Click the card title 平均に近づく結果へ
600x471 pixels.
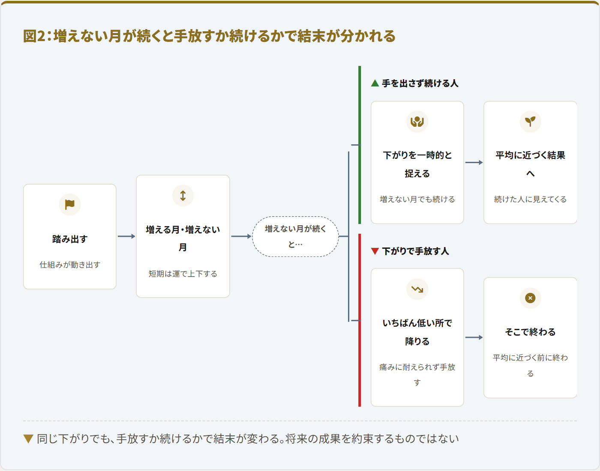tap(531, 164)
